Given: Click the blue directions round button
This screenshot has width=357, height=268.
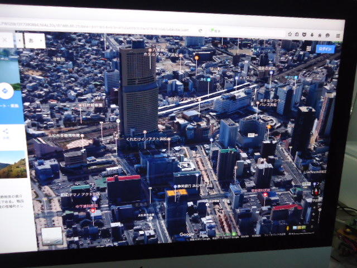Looking at the screenshot, I should click(6, 91).
